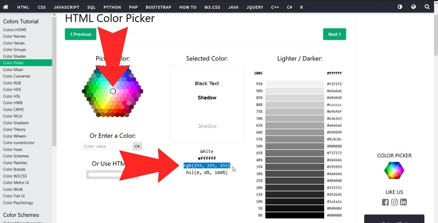Click the sidebar vertical scrollbar
This screenshot has width=438, height=223.
pos(54,87)
